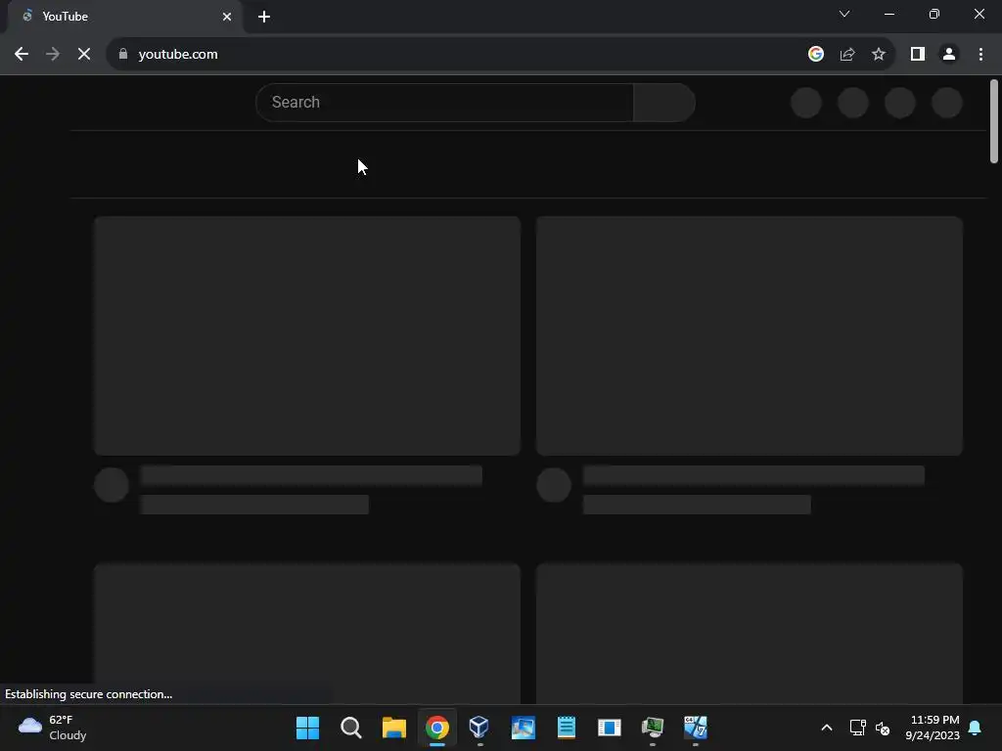Screen dimensions: 1002x751
Task: Open Windows taskbar search
Action: pyautogui.click(x=351, y=728)
